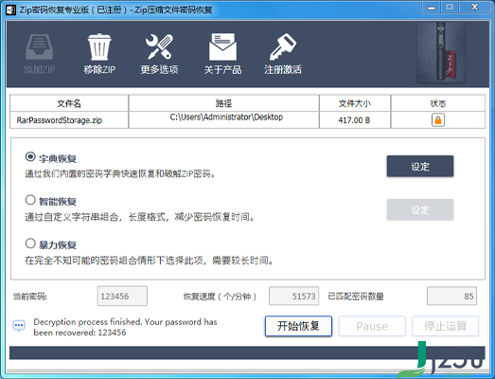The width and height of the screenshot is (495, 379).
Task: Click Start Recovery (开始恢复) button
Action: point(298,326)
